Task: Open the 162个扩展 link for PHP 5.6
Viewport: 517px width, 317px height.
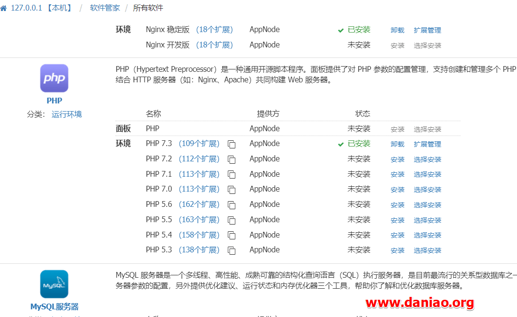Action: coord(199,204)
